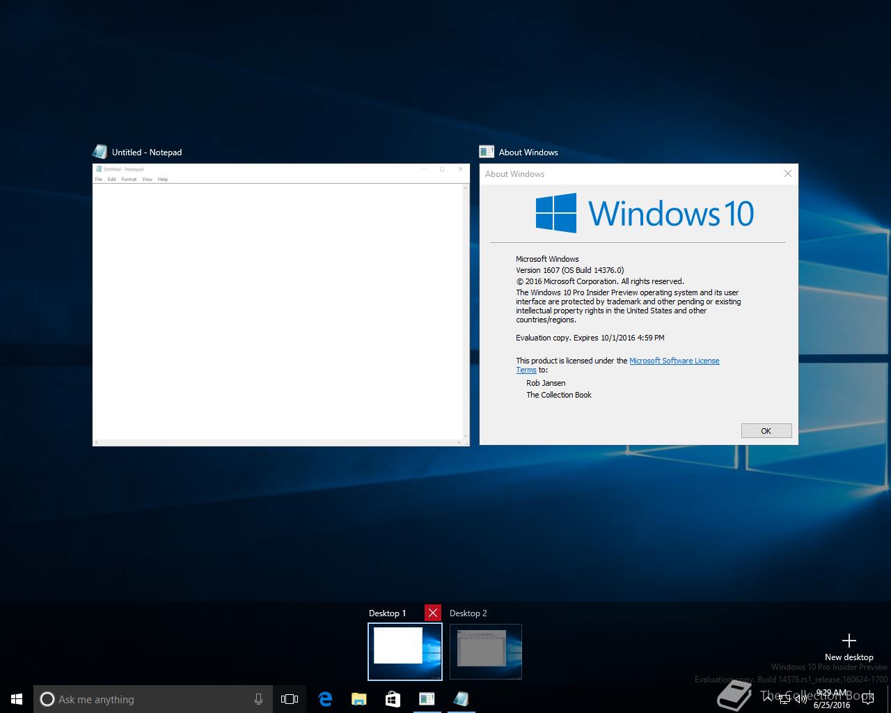Image resolution: width=891 pixels, height=713 pixels.
Task: Select the Desktop 1 thumbnail
Action: click(404, 652)
